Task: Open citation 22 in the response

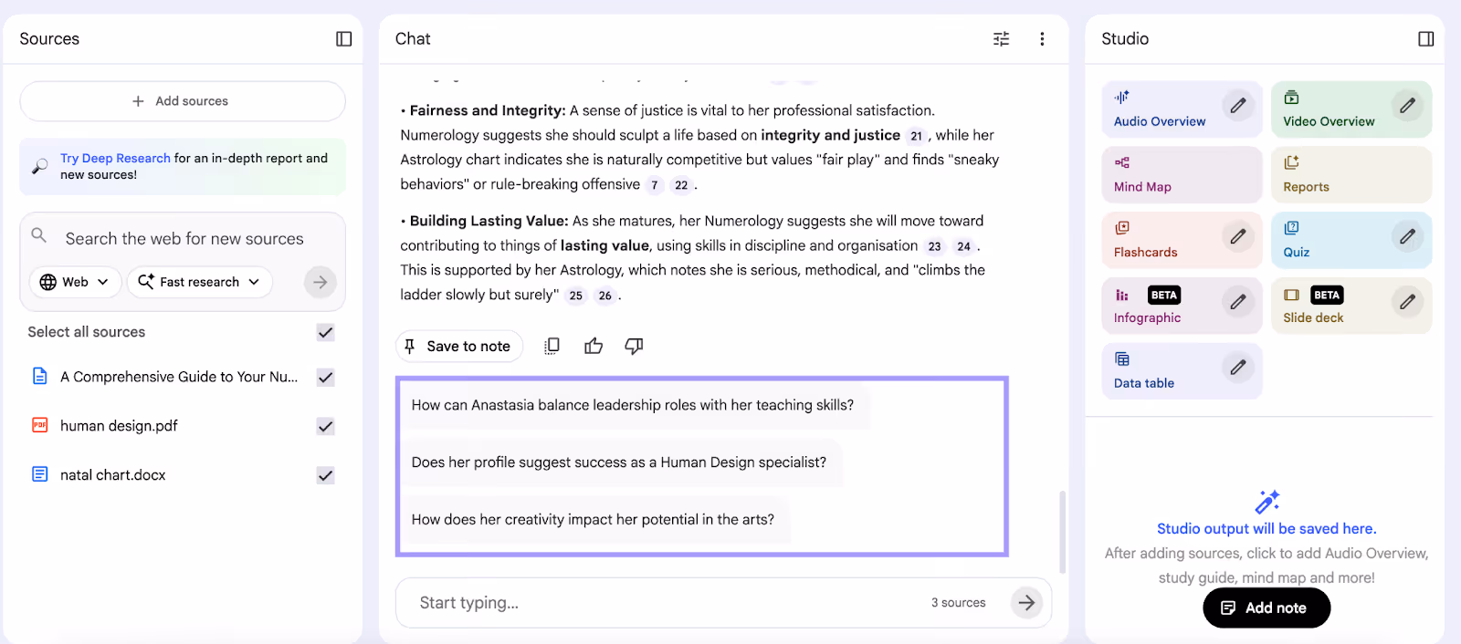Action: pos(681,185)
